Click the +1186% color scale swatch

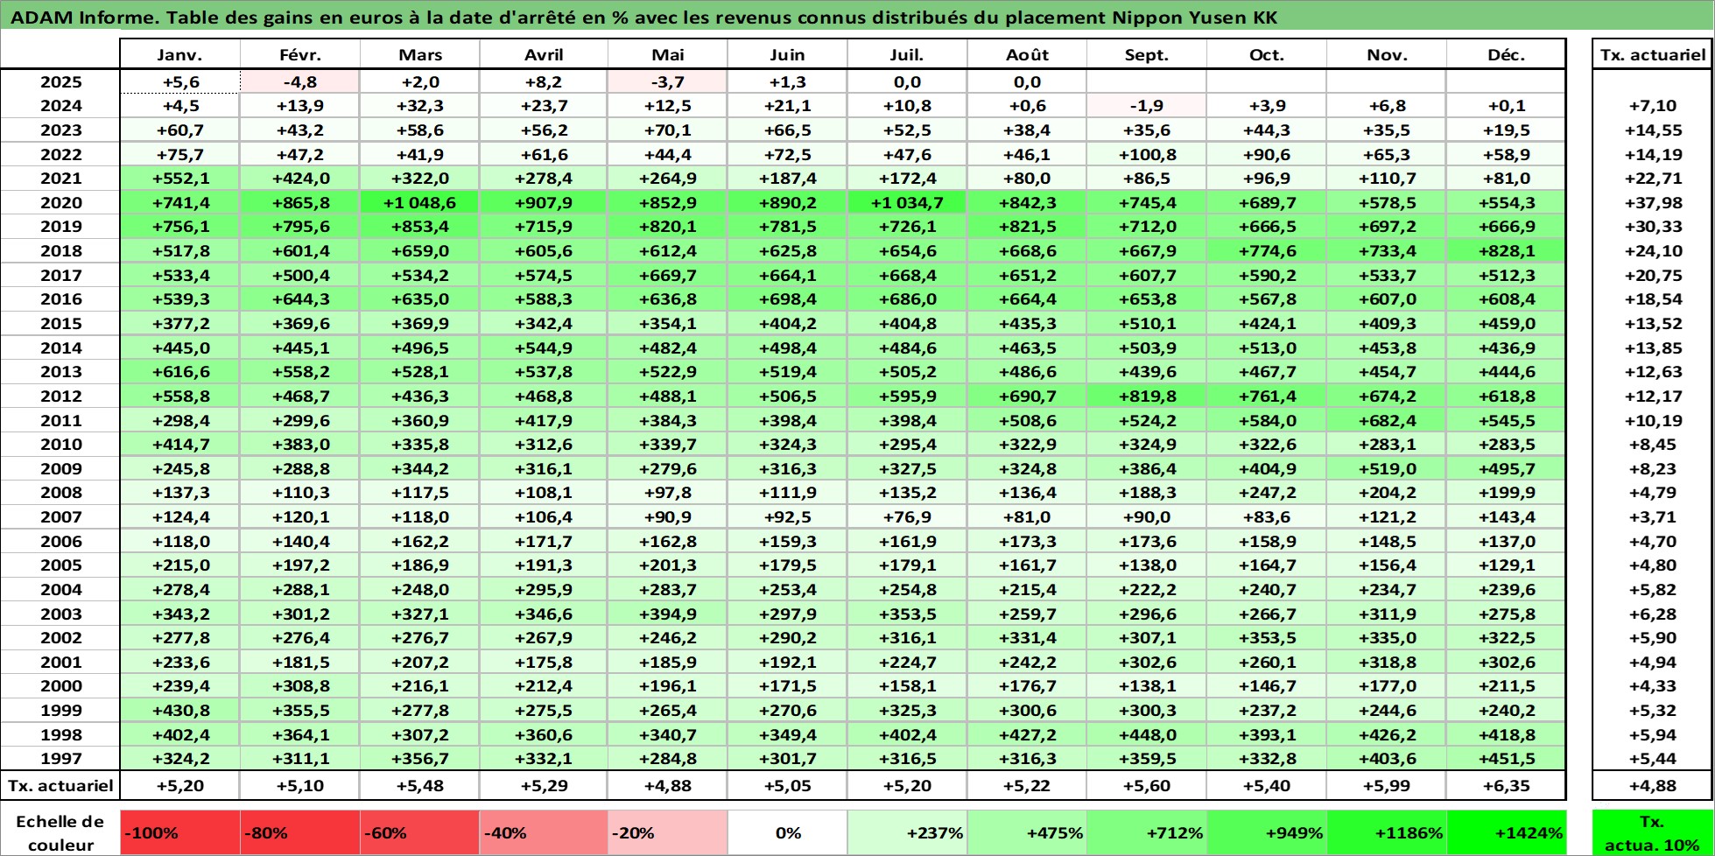(x=1387, y=832)
